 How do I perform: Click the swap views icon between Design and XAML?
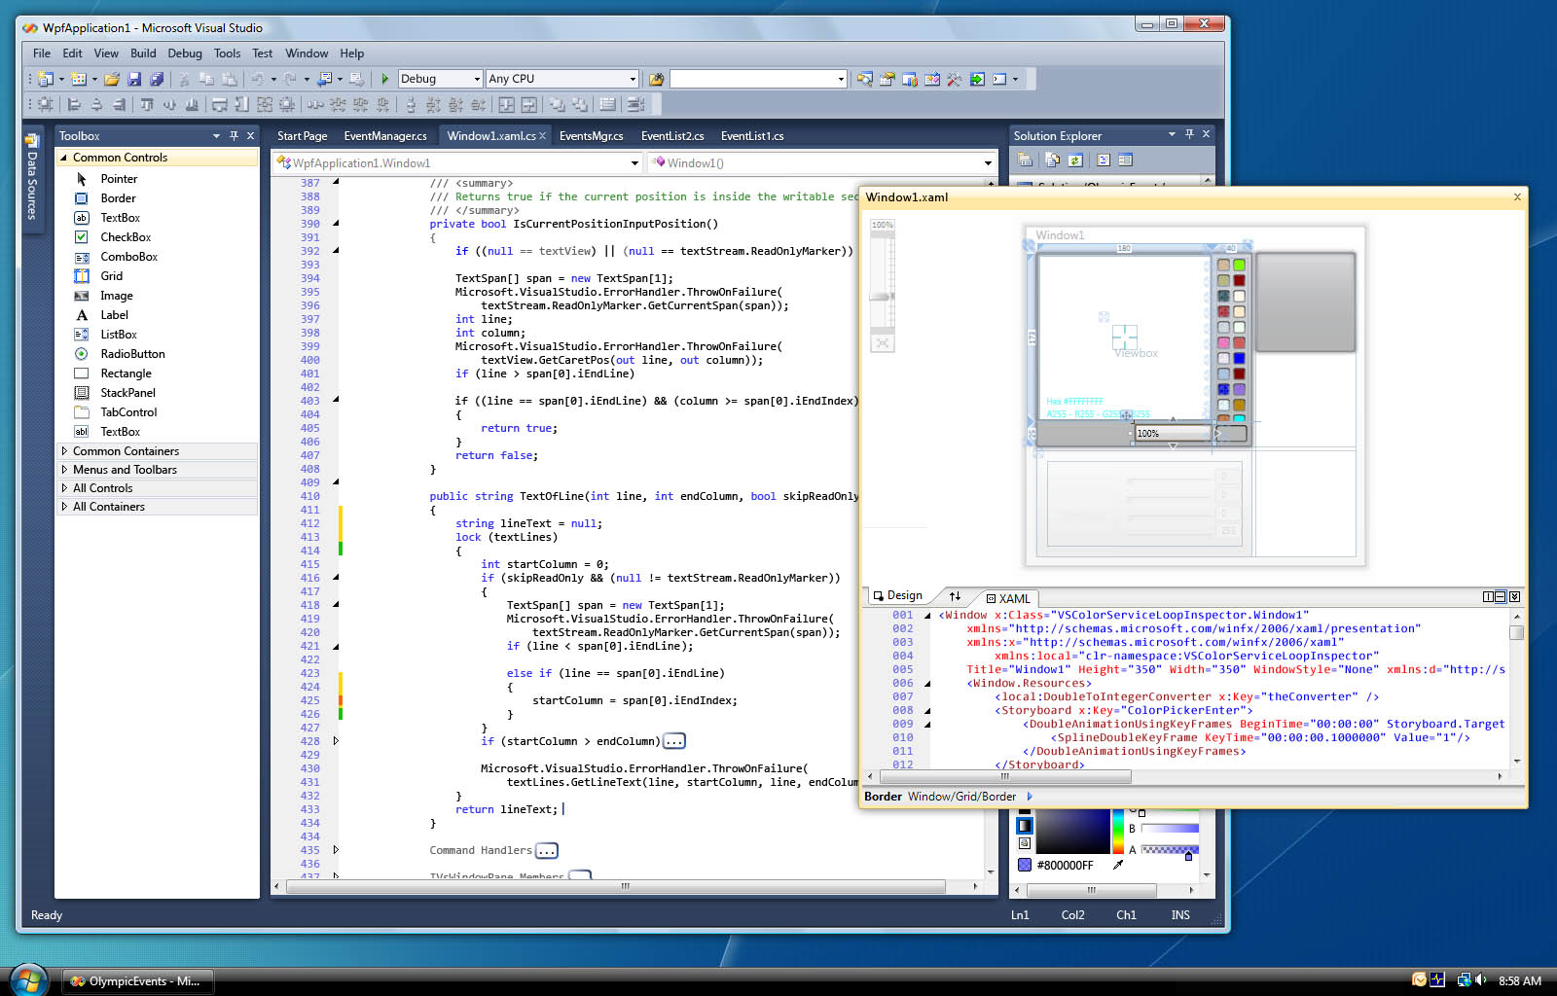[955, 596]
